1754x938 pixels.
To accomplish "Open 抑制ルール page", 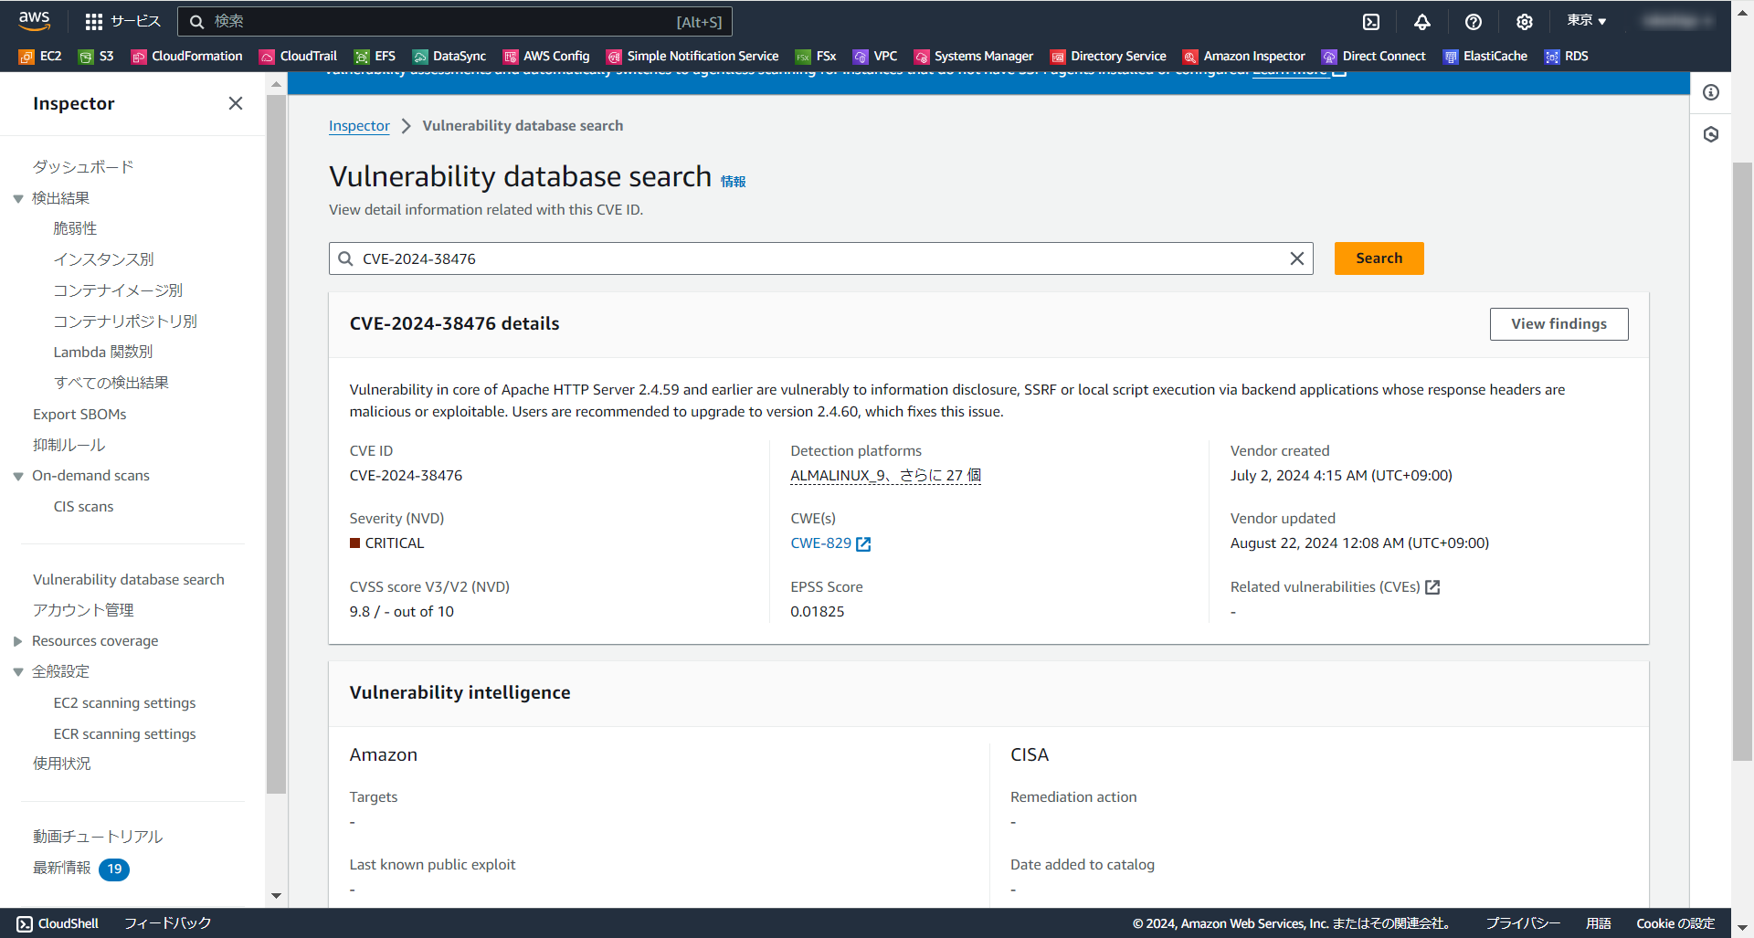I will pos(69,445).
